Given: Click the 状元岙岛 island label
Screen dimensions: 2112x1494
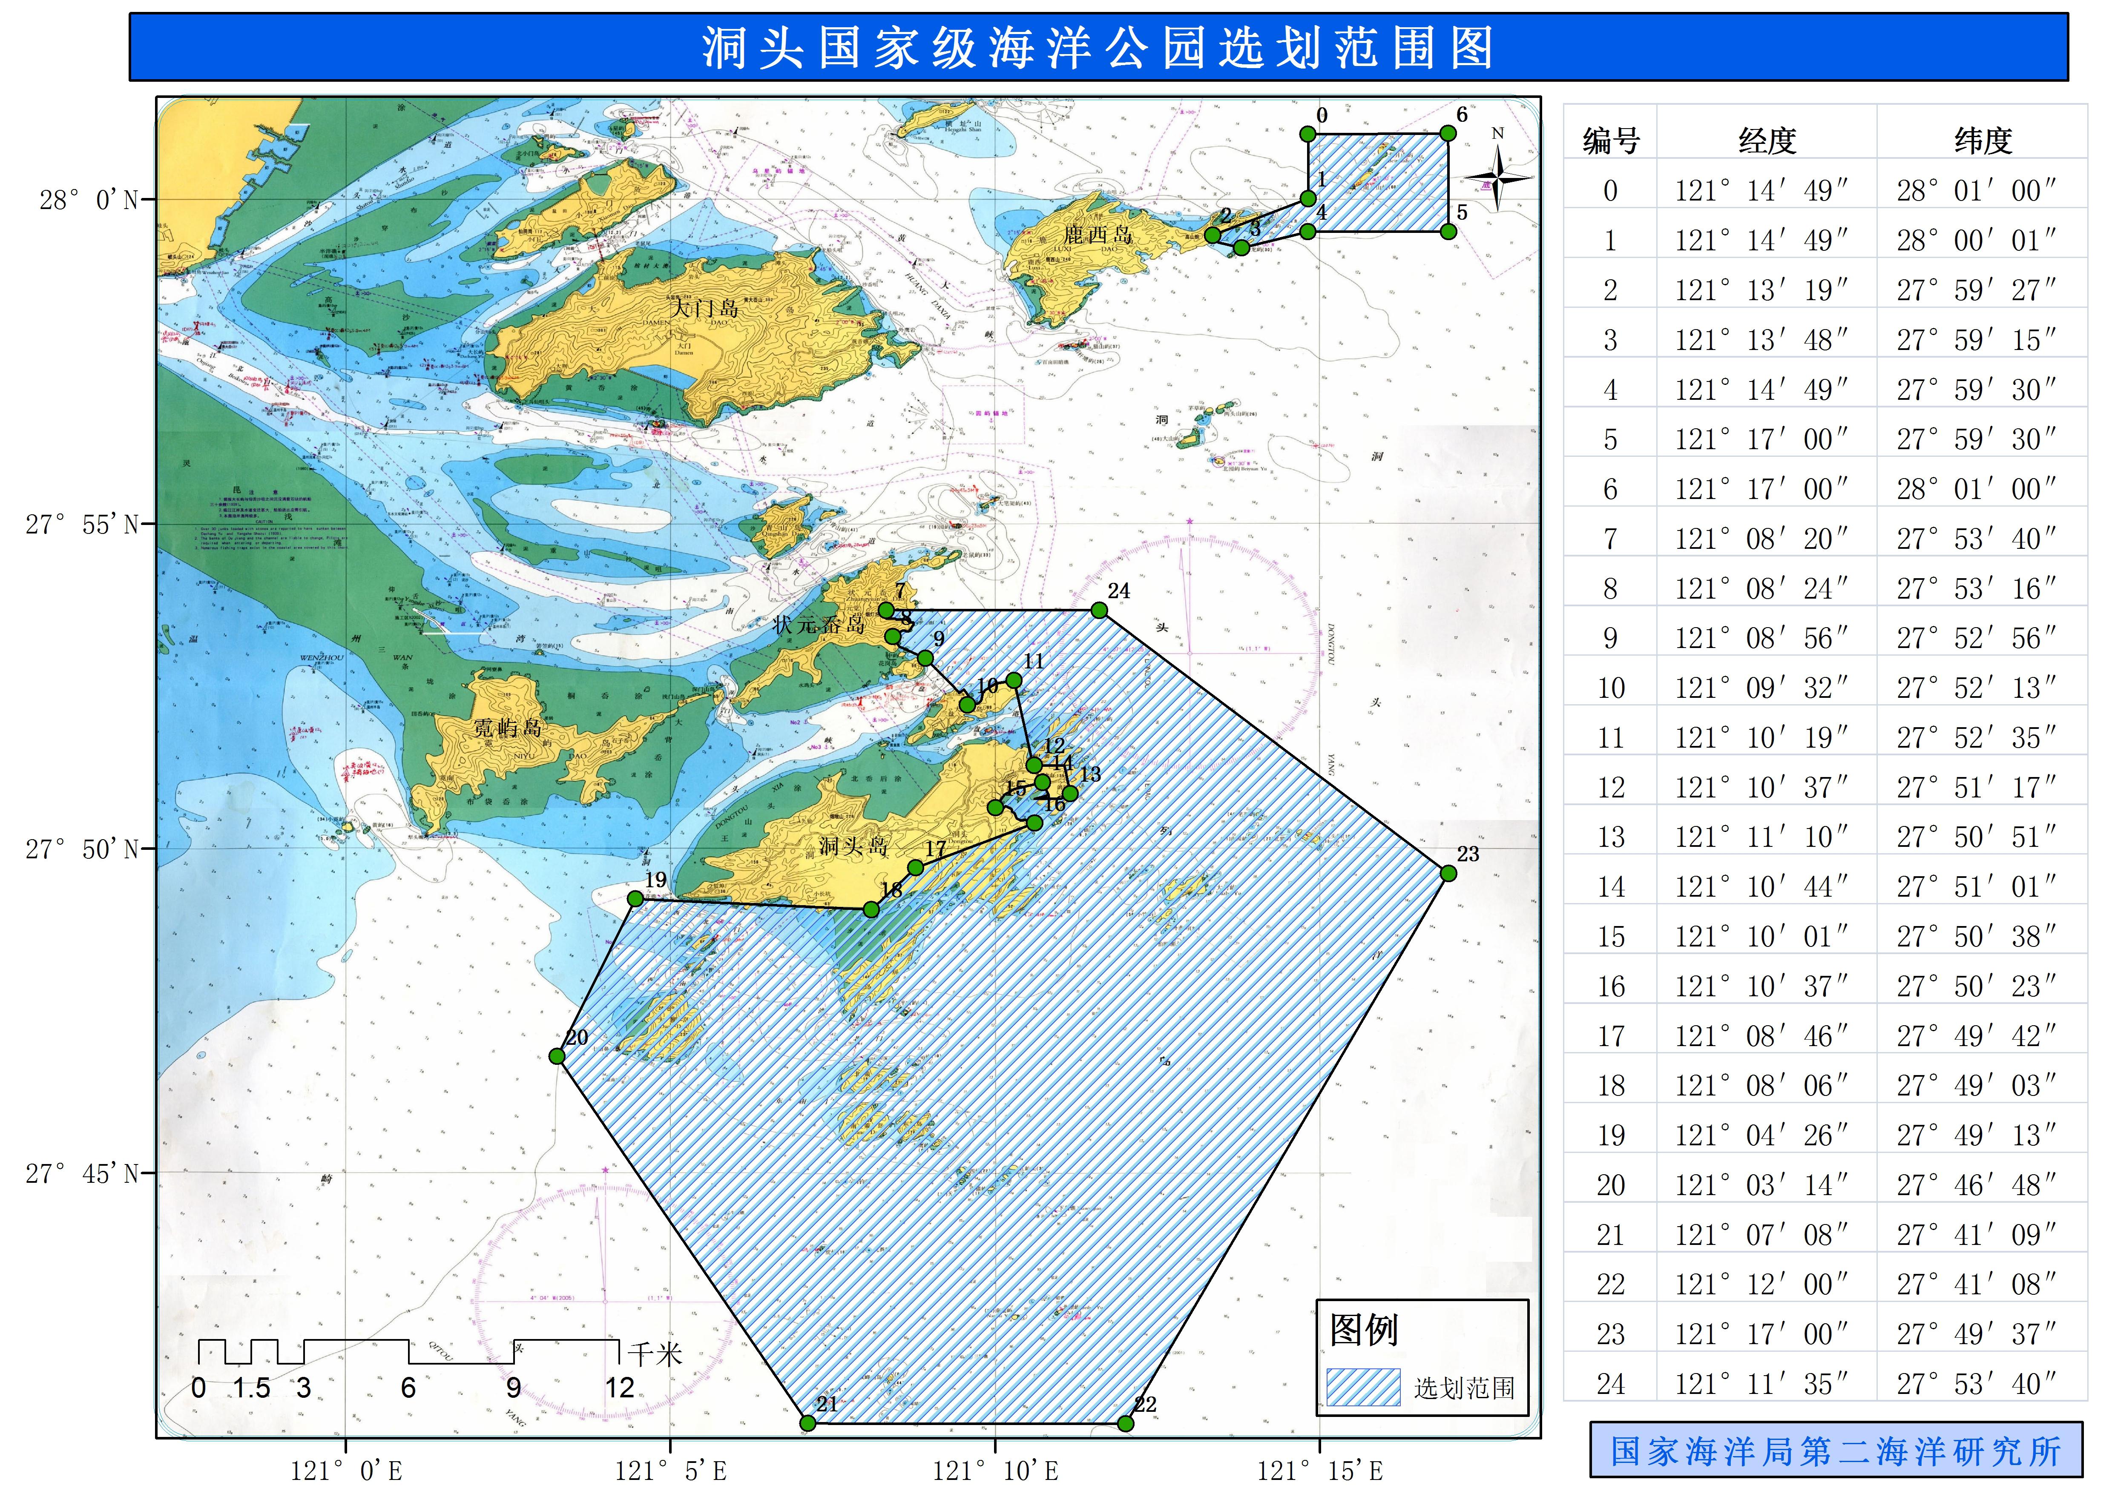Looking at the screenshot, I should [x=820, y=625].
